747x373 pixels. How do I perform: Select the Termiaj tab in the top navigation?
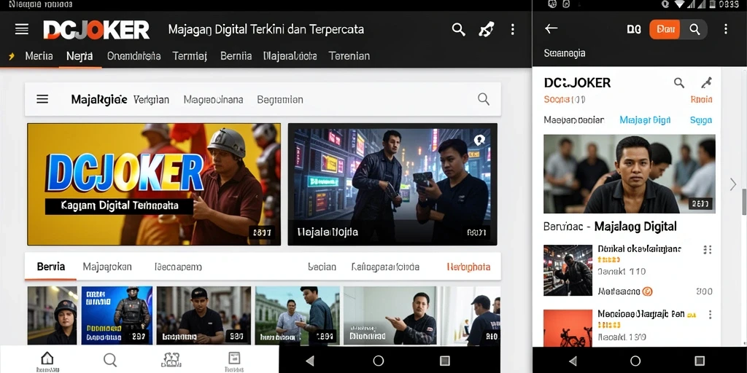[190, 56]
